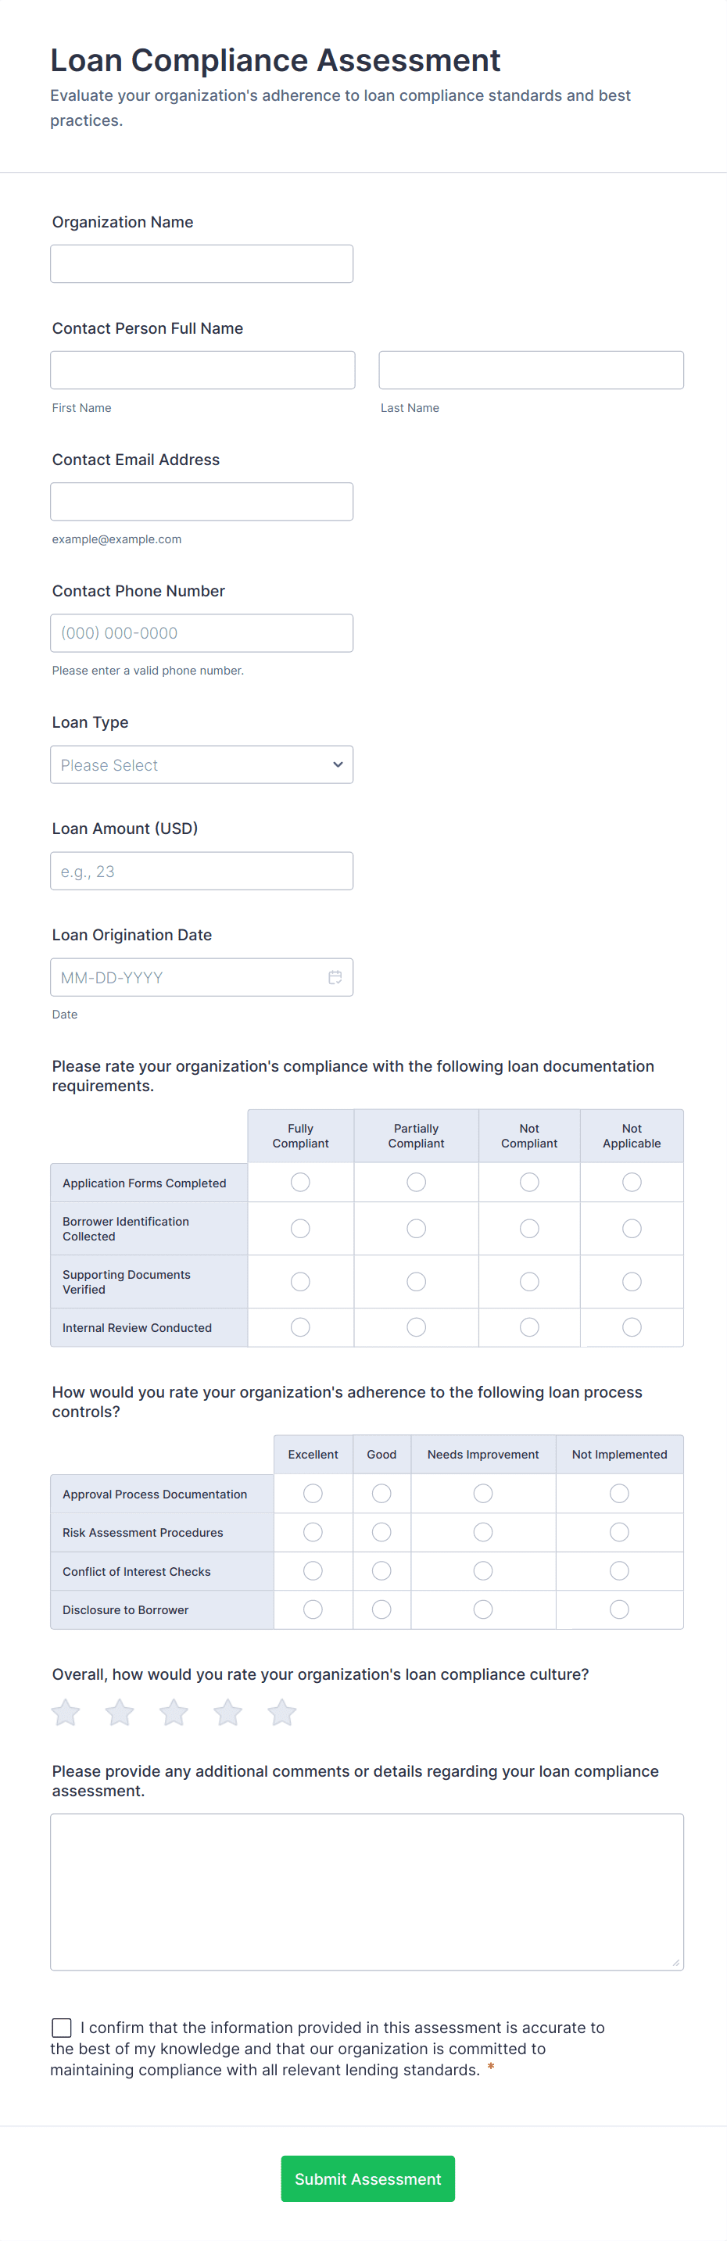This screenshot has width=727, height=2241.
Task: Click the Organization Name input field
Action: pos(201,263)
